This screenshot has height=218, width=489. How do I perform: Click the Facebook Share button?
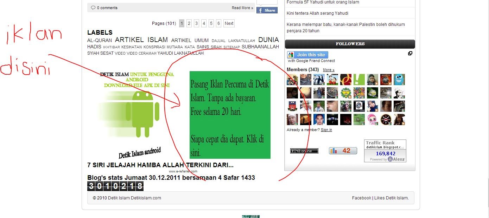(x=267, y=11)
